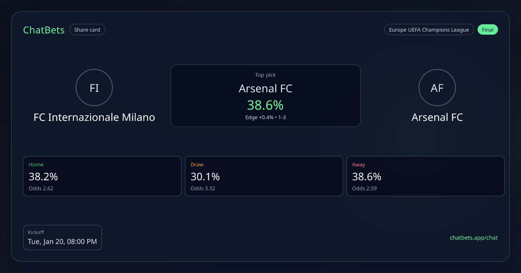Click the ChatBets logo
Image resolution: width=521 pixels, height=273 pixels.
(44, 30)
